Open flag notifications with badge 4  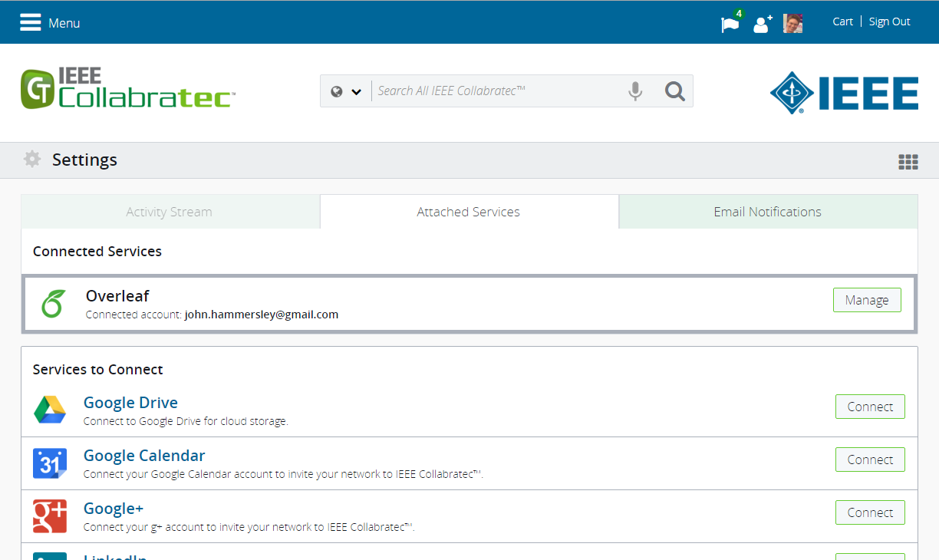(730, 24)
